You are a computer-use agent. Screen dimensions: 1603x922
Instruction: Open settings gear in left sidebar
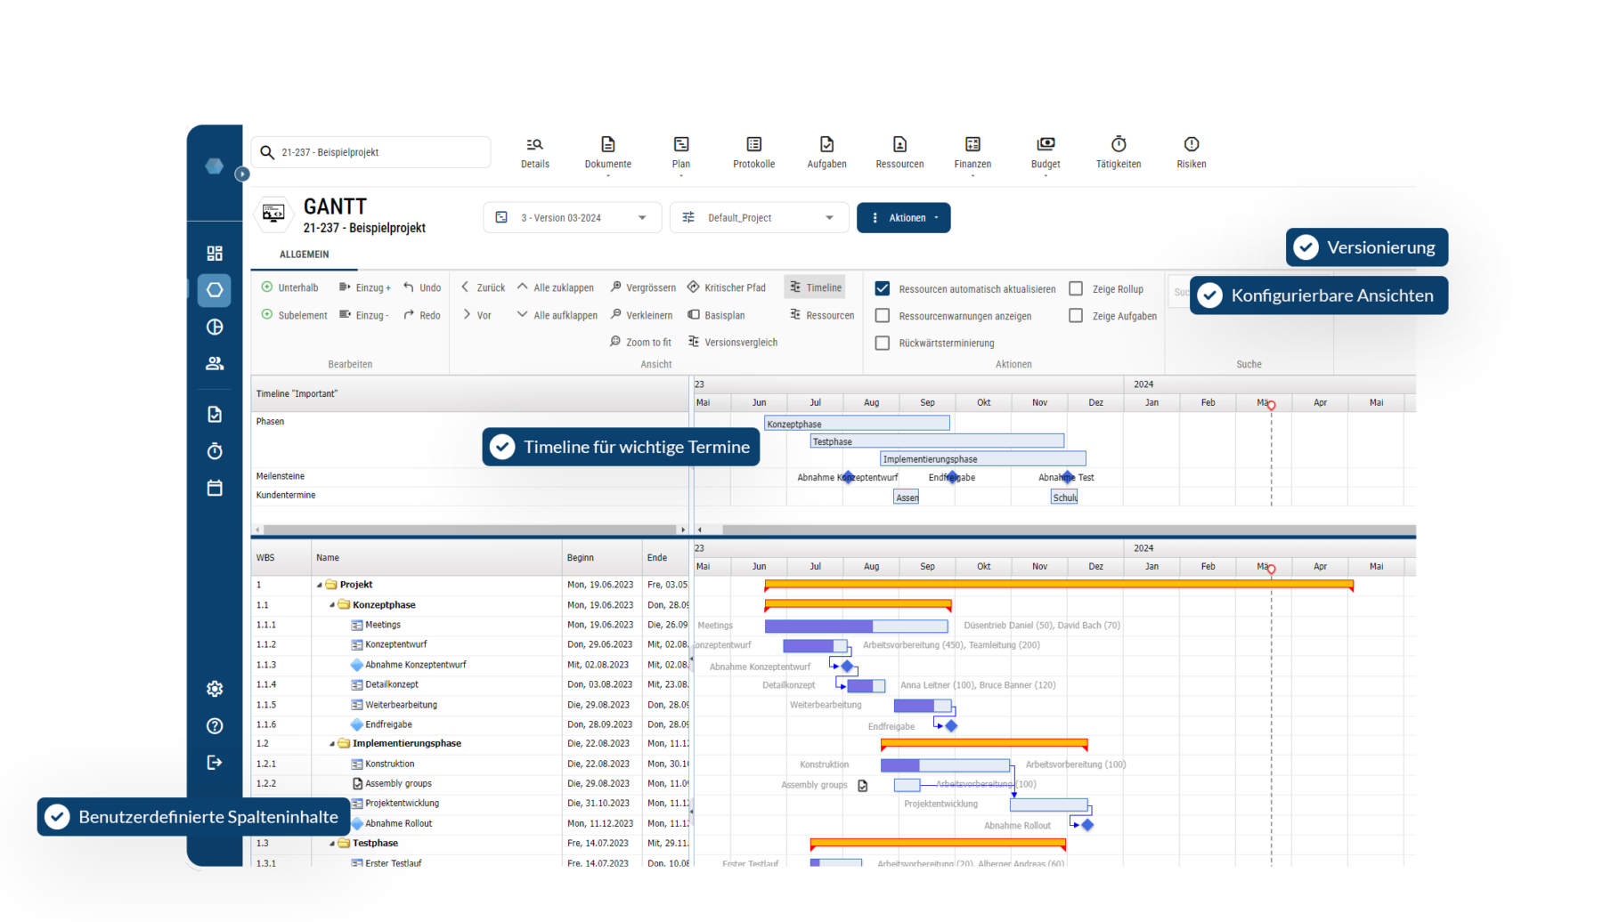point(215,689)
